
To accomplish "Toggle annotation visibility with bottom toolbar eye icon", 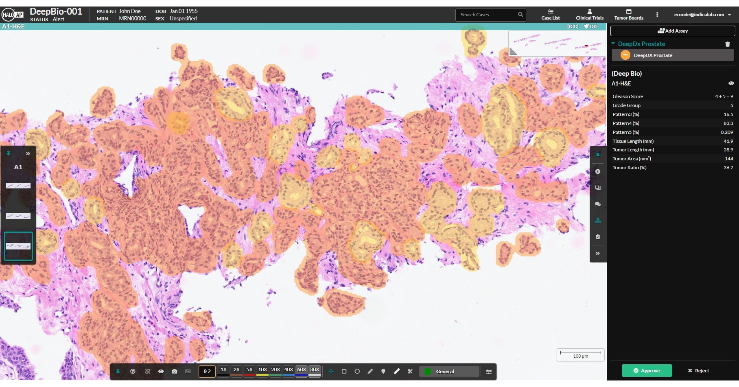I will coord(161,371).
